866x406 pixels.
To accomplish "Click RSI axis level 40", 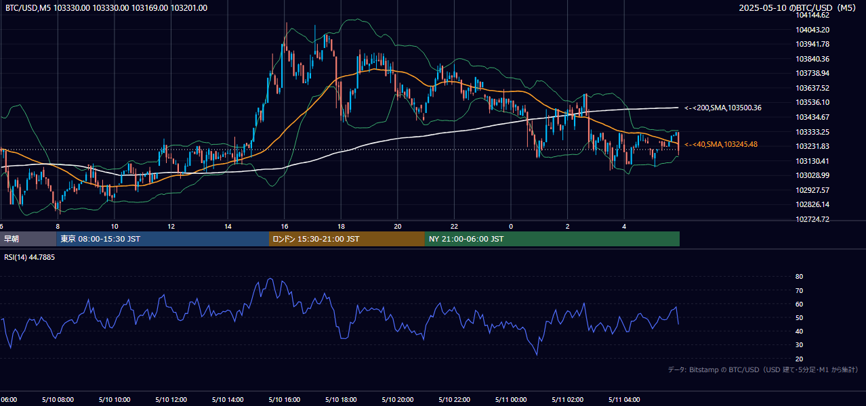I will 799,331.
